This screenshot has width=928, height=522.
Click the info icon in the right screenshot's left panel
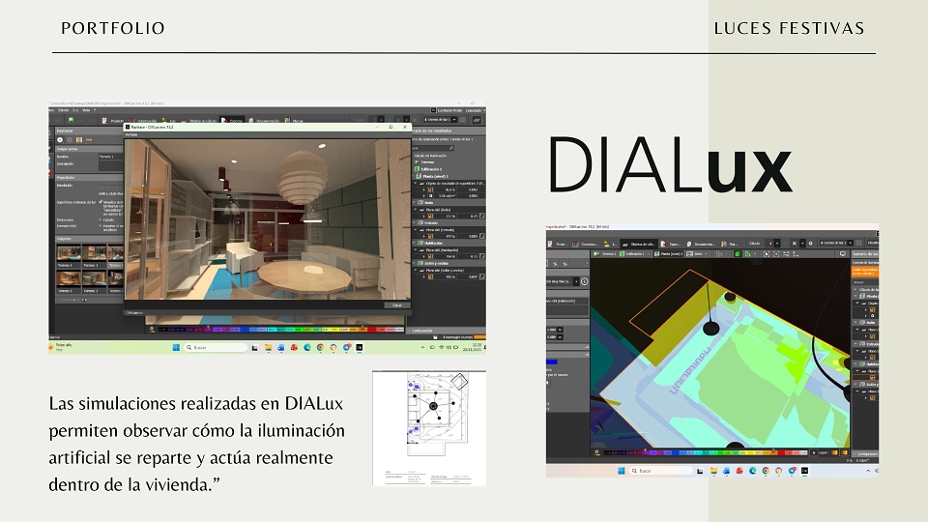click(584, 281)
